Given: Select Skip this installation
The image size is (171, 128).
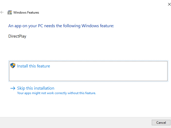Looking at the screenshot, I should pyautogui.click(x=36, y=88).
